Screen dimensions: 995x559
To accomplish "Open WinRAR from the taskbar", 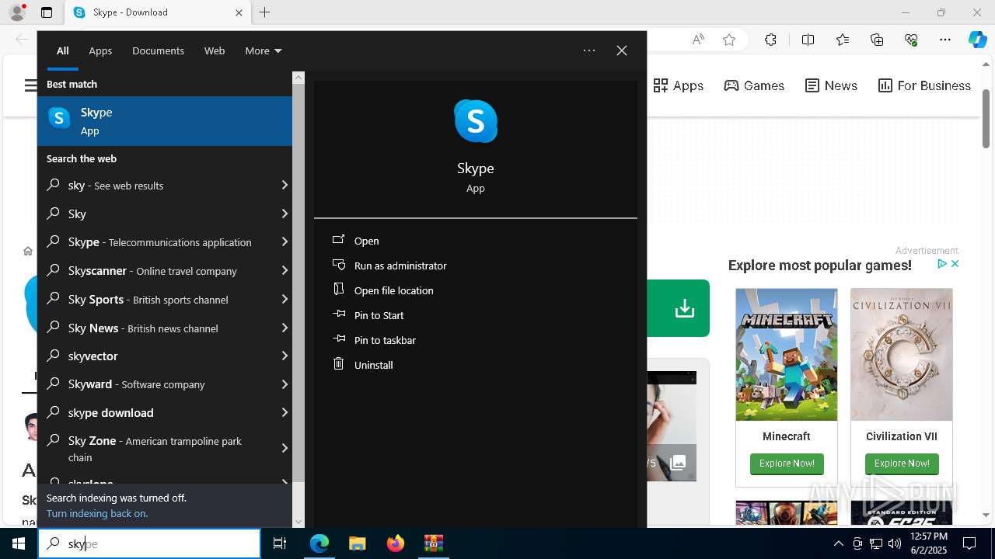I will pos(433,543).
